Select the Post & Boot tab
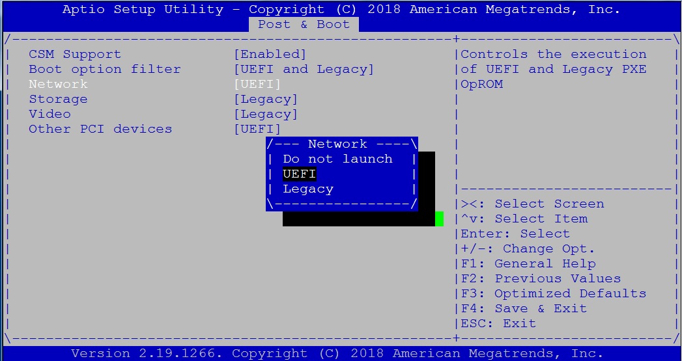682x361 pixels. point(304,25)
